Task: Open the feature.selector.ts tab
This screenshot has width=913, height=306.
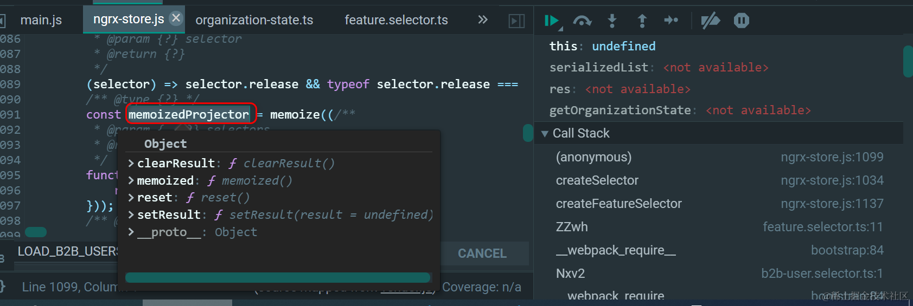Action: pyautogui.click(x=396, y=20)
